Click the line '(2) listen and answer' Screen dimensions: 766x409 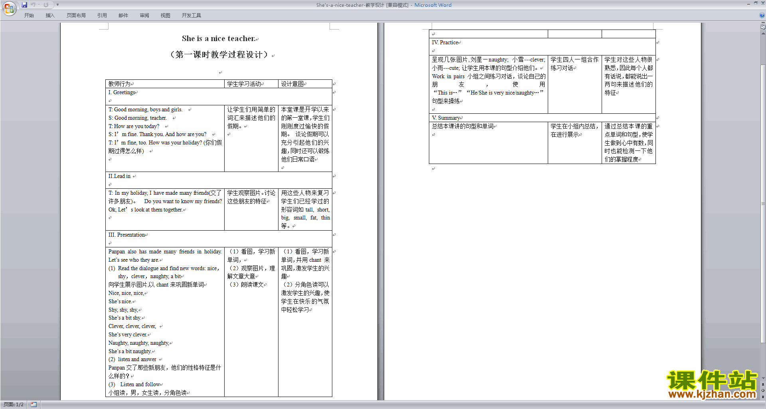pos(132,360)
